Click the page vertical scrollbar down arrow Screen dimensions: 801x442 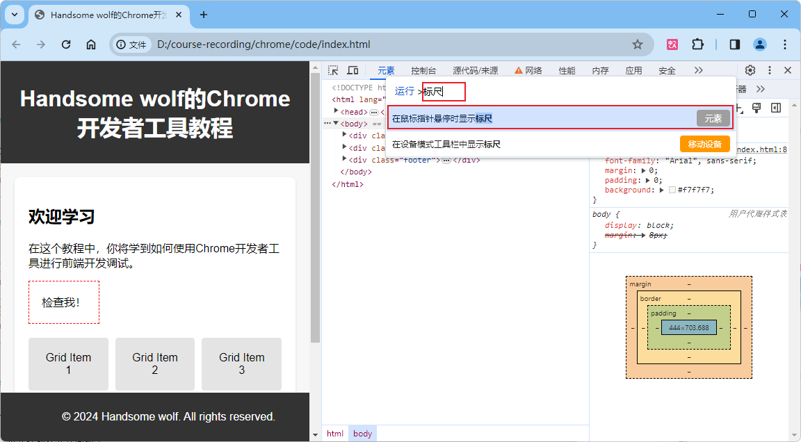coord(315,435)
